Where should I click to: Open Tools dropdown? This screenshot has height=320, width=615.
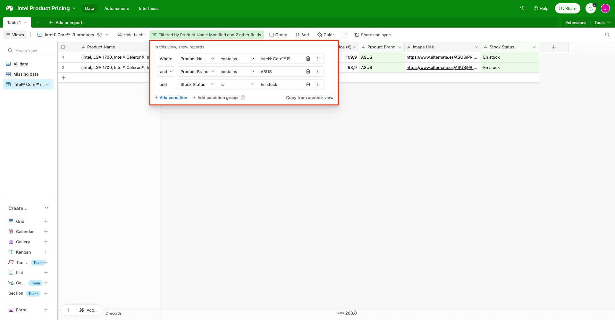602,22
